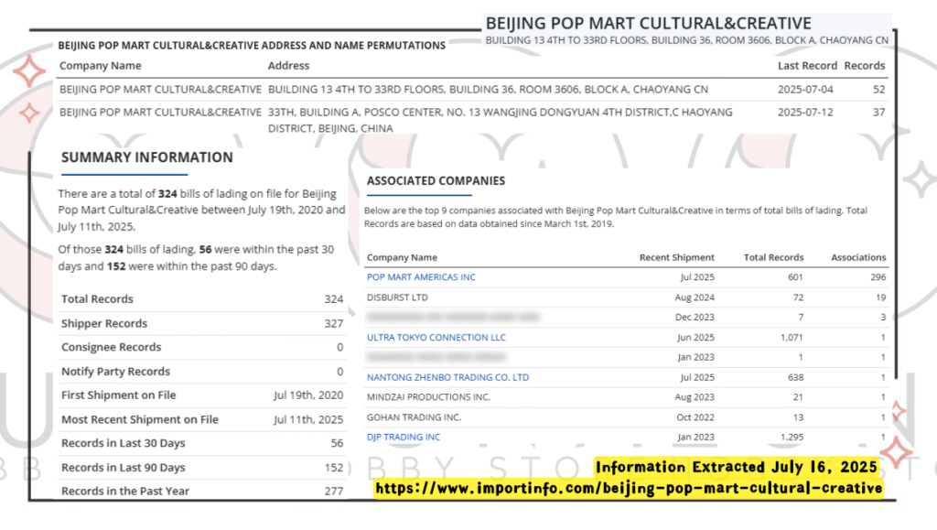Click the Associations column header
The width and height of the screenshot is (937, 530).
click(857, 257)
